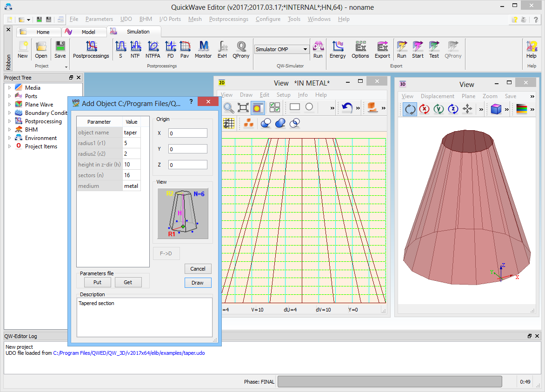545x392 pixels.
Task: Click the mesh grid icon in 2D View
Action: coord(229,123)
